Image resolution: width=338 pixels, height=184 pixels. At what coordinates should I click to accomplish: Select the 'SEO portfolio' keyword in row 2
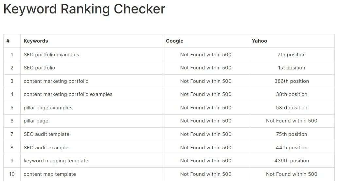pyautogui.click(x=39, y=68)
